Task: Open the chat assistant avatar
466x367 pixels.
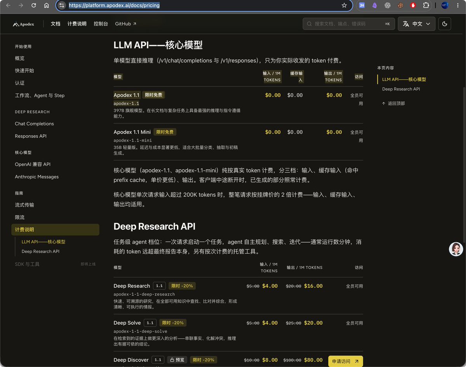Action: point(456,249)
